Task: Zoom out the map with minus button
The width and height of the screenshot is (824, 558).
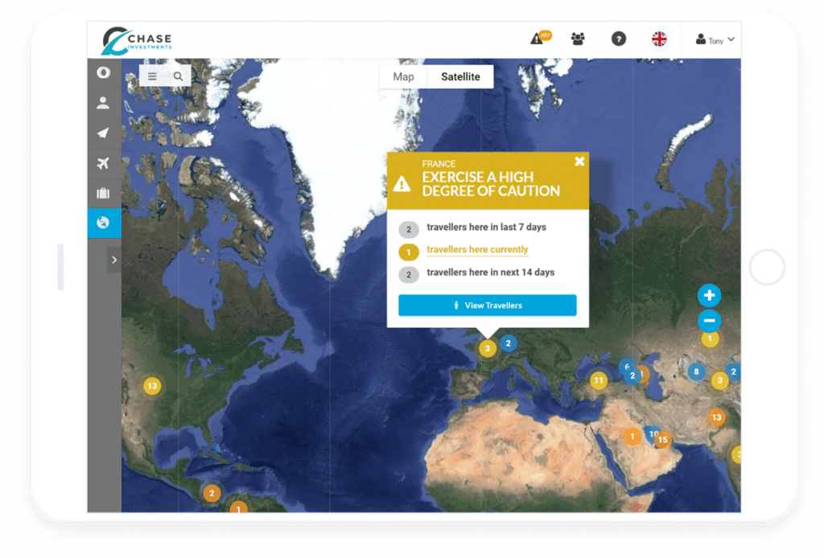Action: 709,321
